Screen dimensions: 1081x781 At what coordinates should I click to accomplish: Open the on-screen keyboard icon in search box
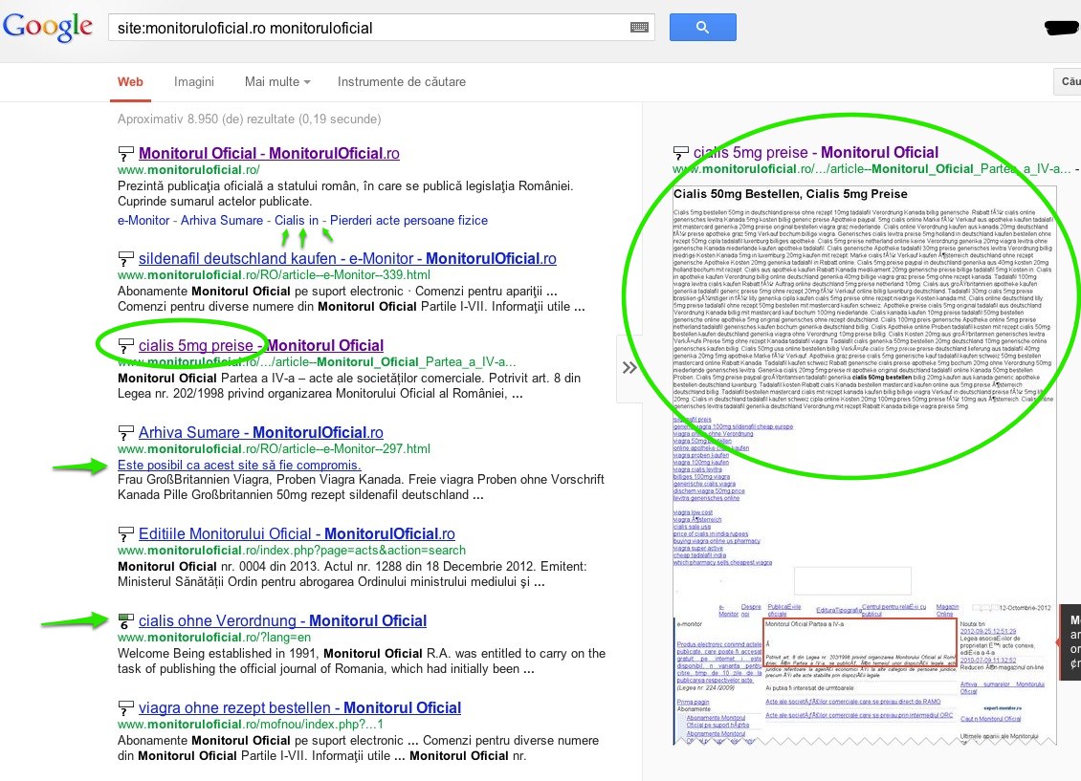639,29
